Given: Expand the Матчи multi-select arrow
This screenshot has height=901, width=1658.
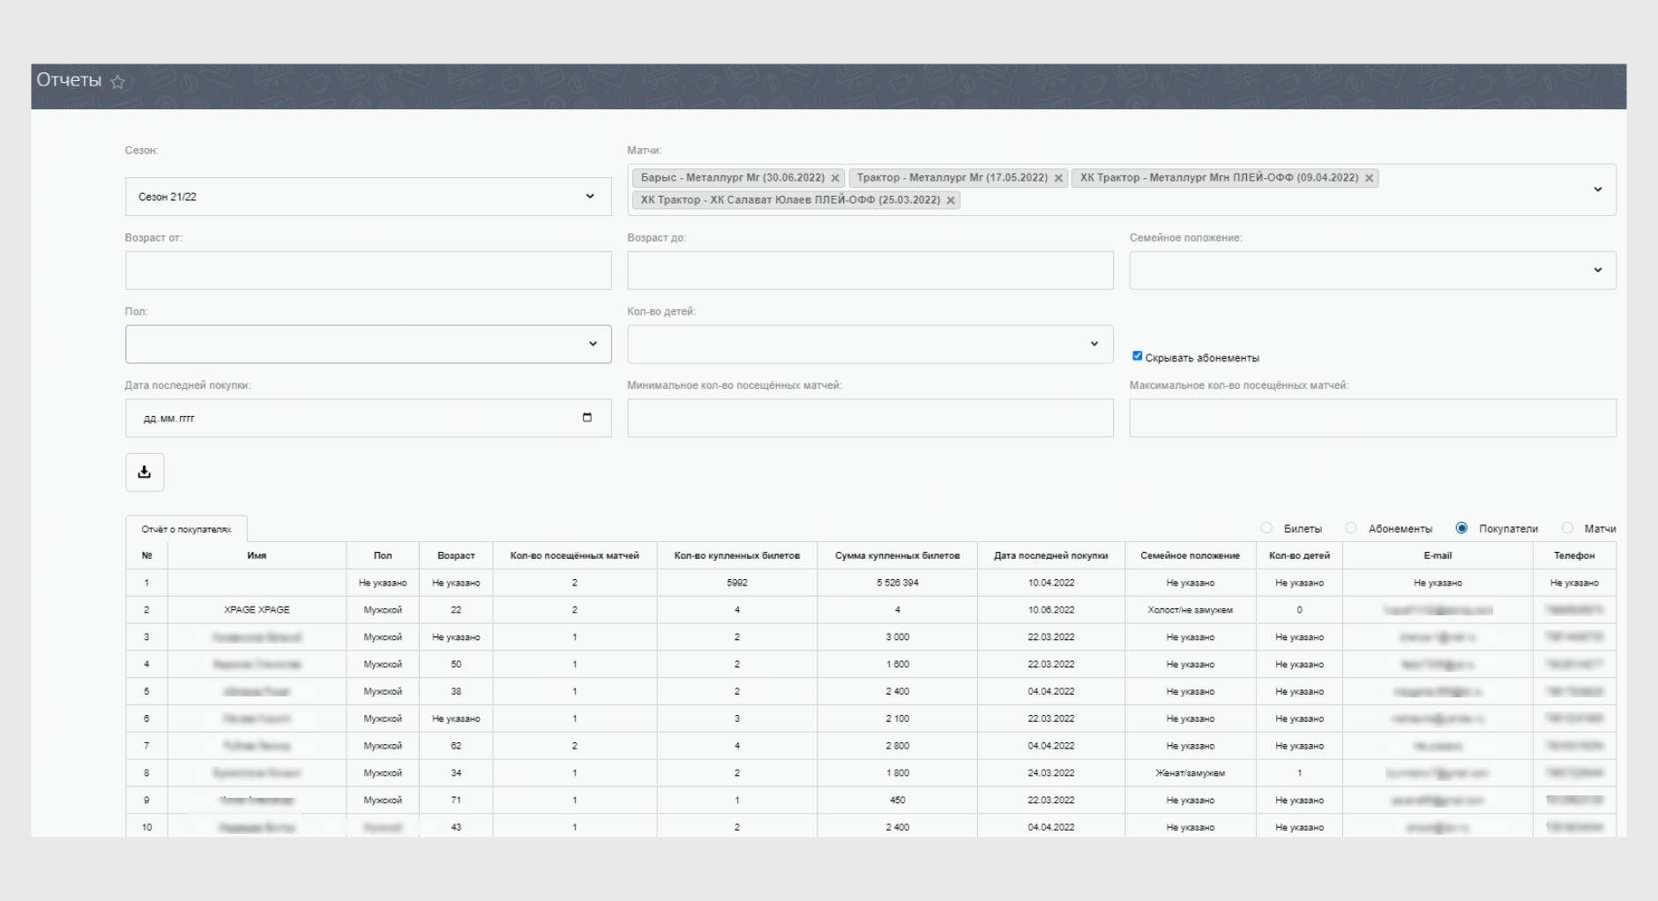Looking at the screenshot, I should click(x=1597, y=190).
